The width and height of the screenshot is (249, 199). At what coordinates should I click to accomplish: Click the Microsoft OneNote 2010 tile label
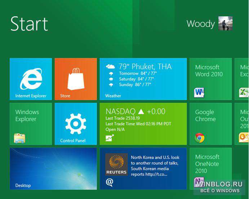pos(207,164)
